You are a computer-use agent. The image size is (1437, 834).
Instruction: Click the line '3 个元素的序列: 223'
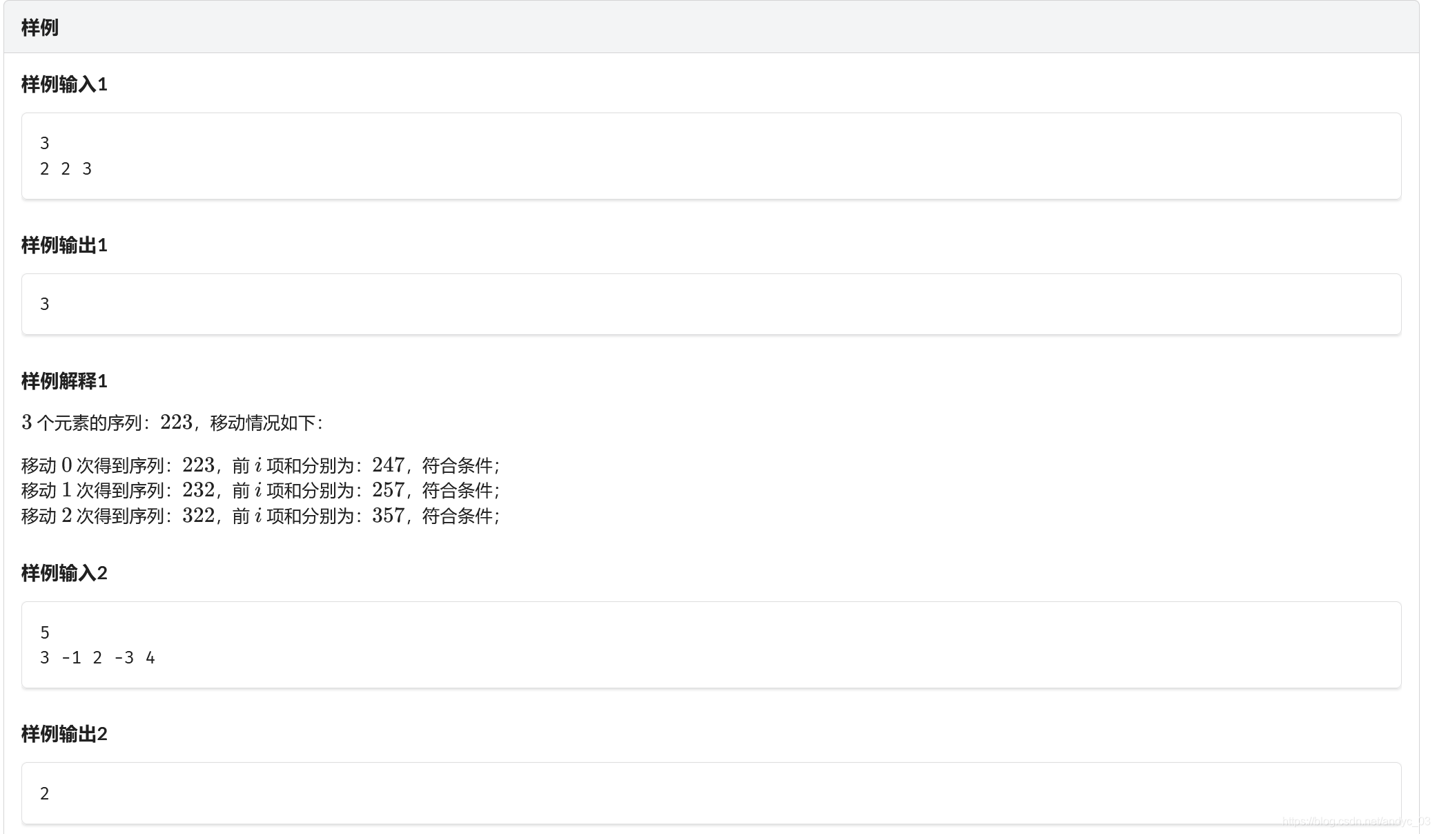[x=173, y=423]
